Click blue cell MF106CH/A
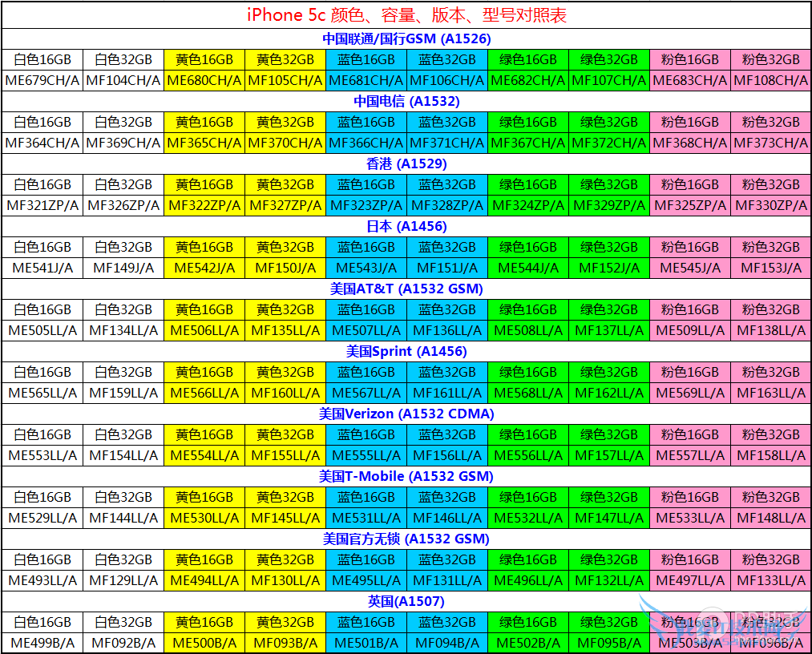Screen dimensions: 812x654 447,81
